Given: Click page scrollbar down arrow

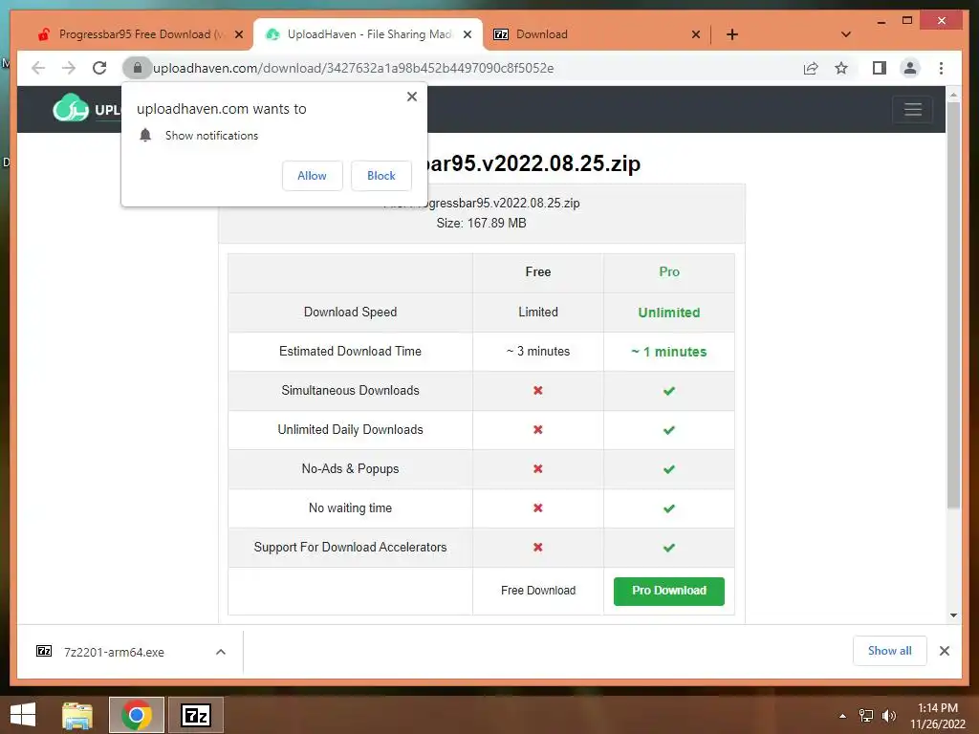Looking at the screenshot, I should click(x=953, y=615).
